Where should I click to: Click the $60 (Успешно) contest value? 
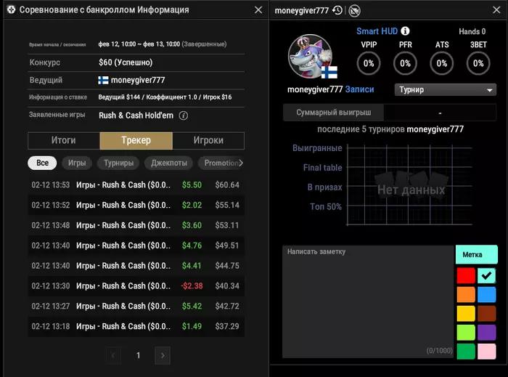126,62
